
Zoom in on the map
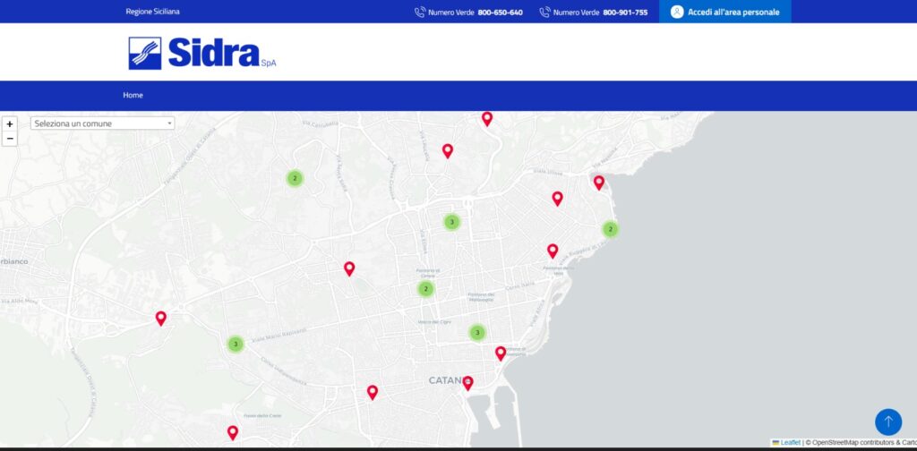pos(10,124)
